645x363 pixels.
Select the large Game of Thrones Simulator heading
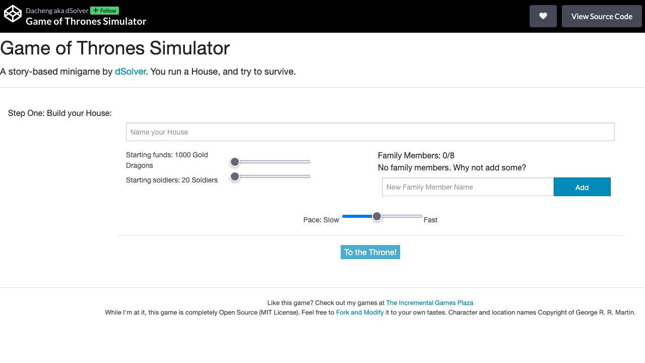(115, 48)
